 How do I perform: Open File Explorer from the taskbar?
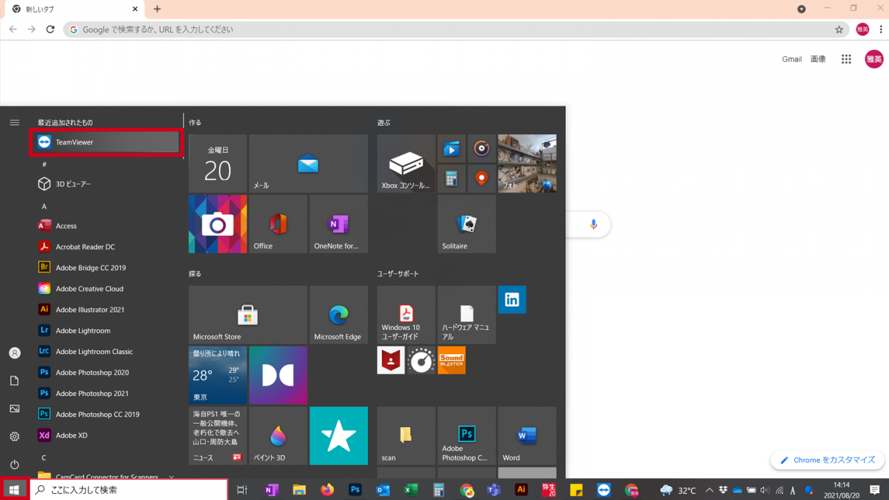click(299, 490)
